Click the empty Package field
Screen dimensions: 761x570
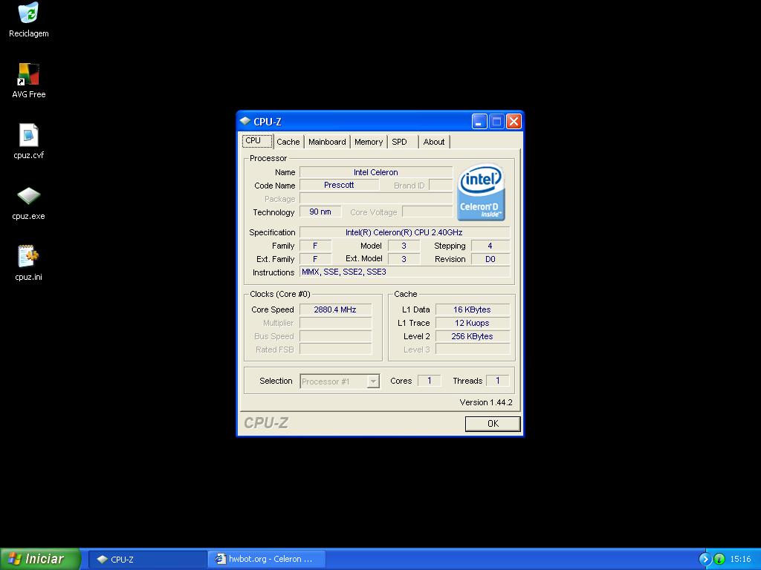[375, 199]
